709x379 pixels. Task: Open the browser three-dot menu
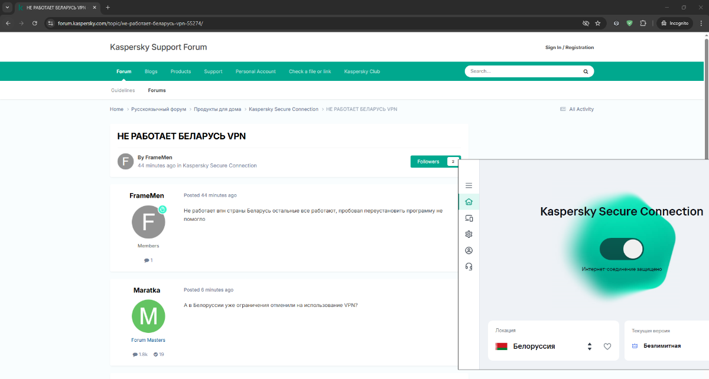(x=701, y=23)
